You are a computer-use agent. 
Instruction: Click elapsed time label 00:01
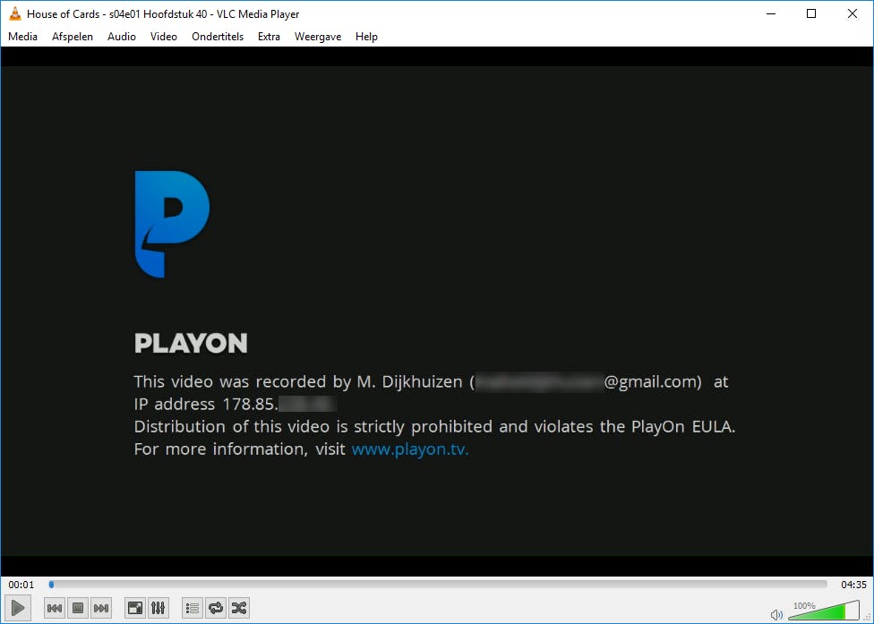pos(21,585)
